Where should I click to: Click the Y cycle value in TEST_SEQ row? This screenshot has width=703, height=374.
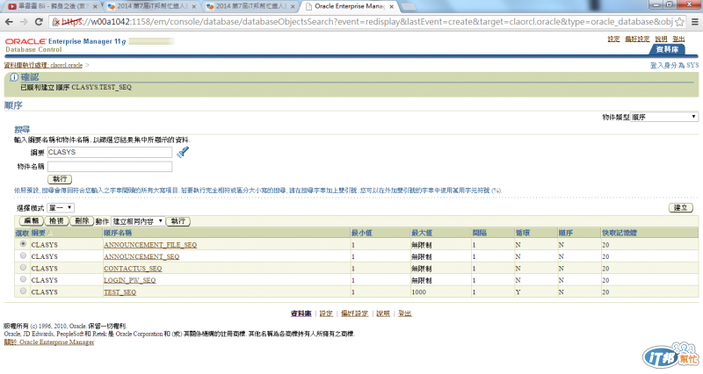tap(518, 292)
